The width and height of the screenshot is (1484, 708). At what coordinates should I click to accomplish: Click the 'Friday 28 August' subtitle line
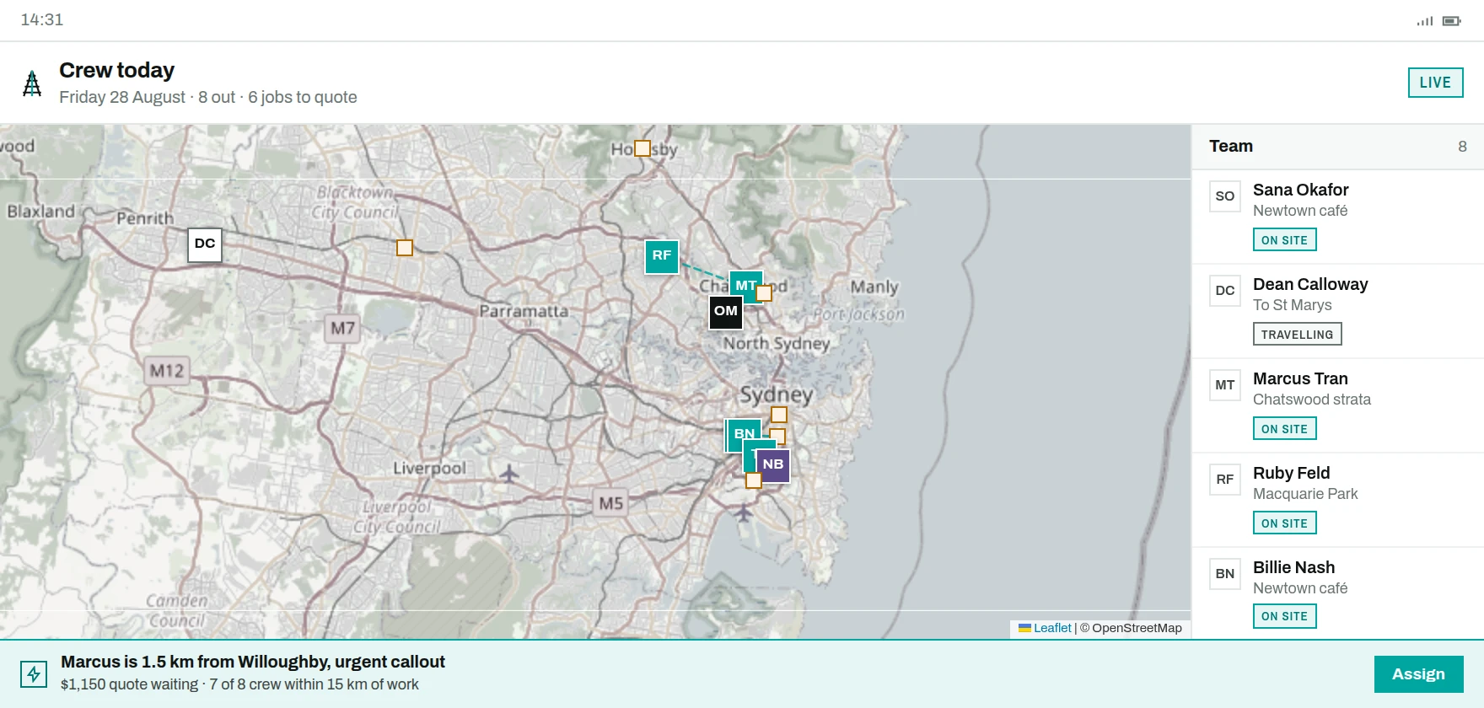click(208, 98)
